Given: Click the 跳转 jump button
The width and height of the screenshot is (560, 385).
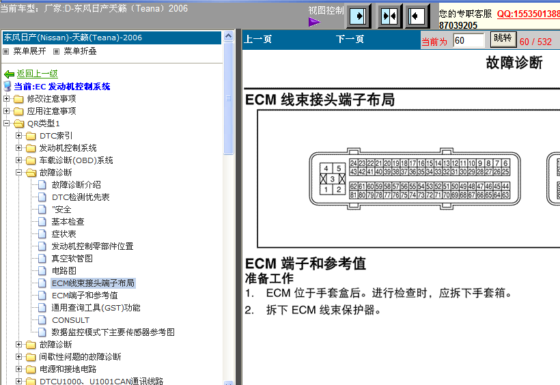Looking at the screenshot, I should [503, 38].
